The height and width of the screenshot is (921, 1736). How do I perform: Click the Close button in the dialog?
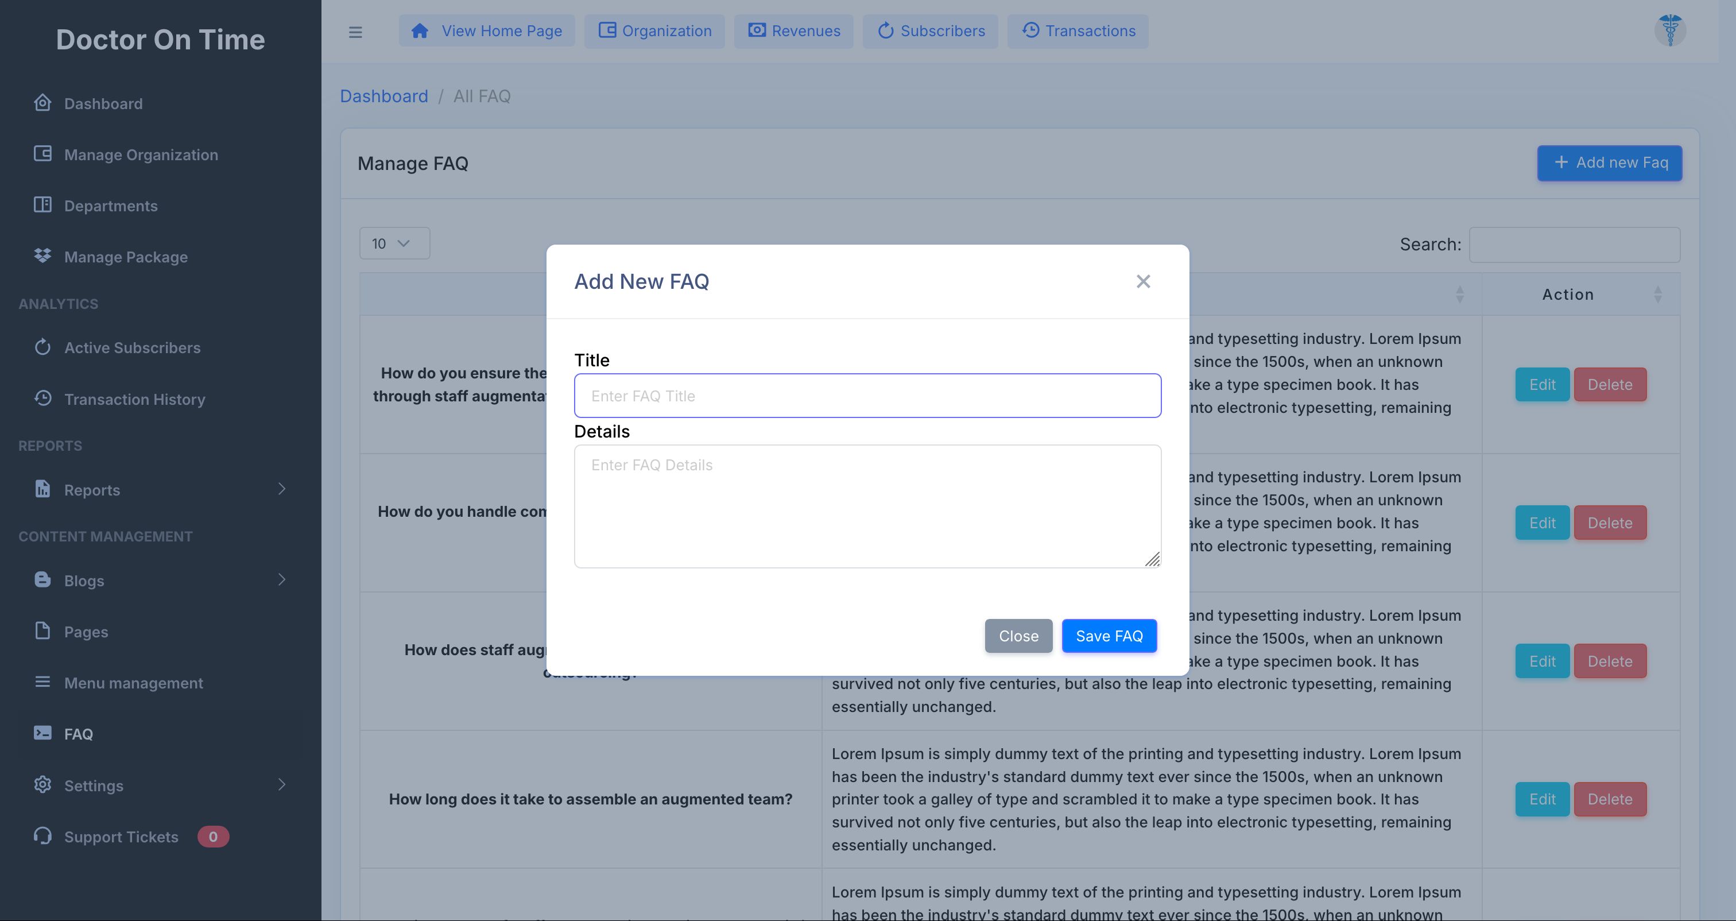(x=1018, y=636)
